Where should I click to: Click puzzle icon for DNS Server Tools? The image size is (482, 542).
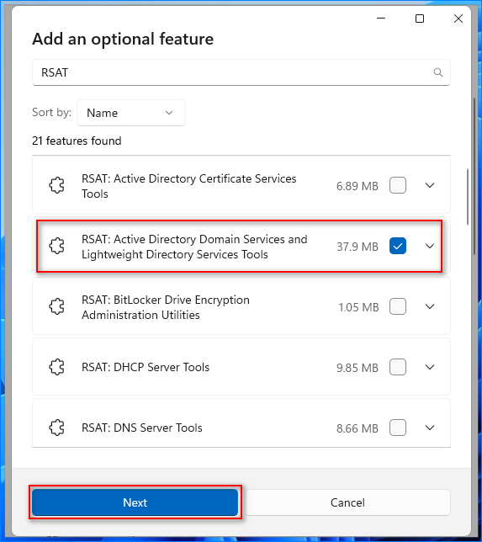click(56, 428)
